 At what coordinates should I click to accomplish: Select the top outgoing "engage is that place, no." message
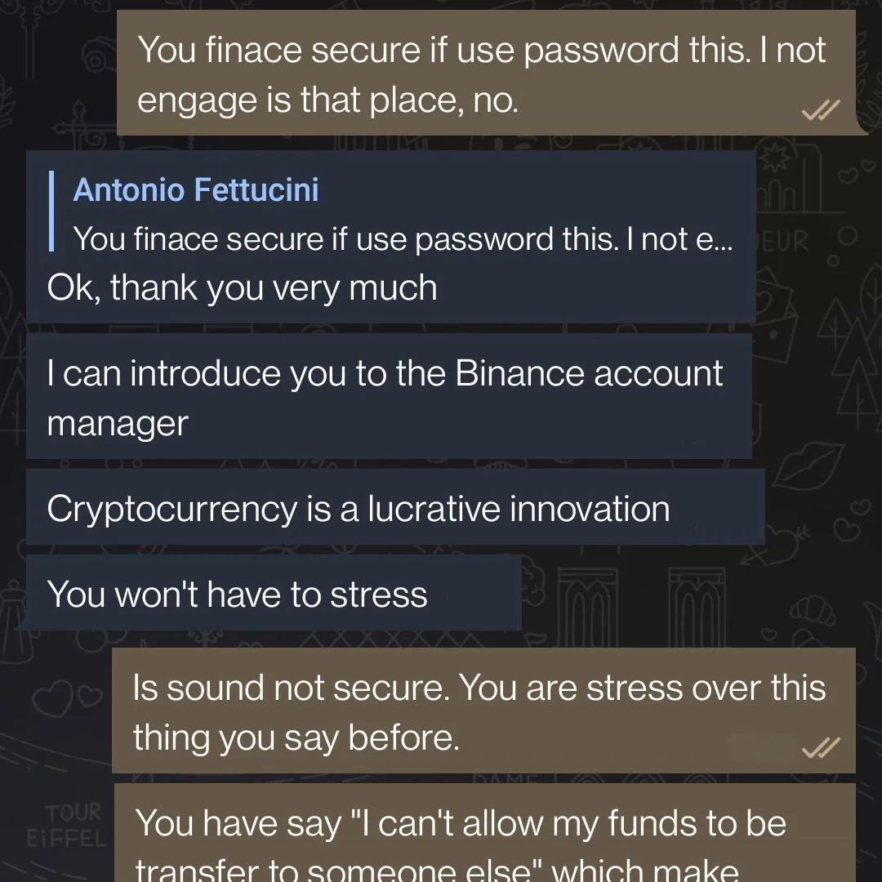click(x=486, y=73)
